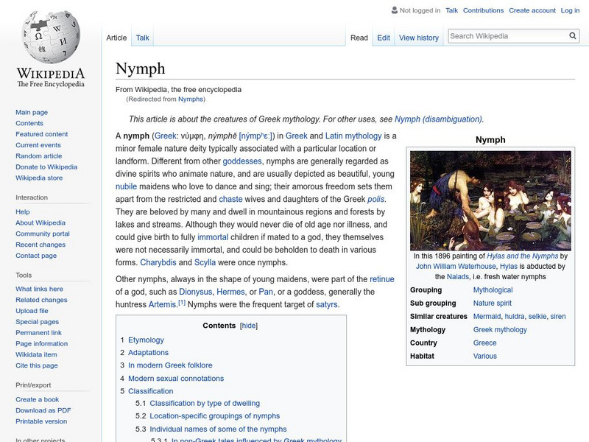Click Cite this page
589x442 pixels.
coord(36,365)
